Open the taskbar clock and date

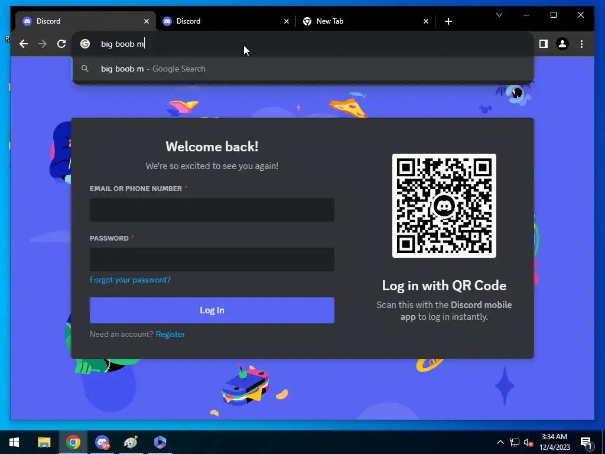click(x=554, y=442)
